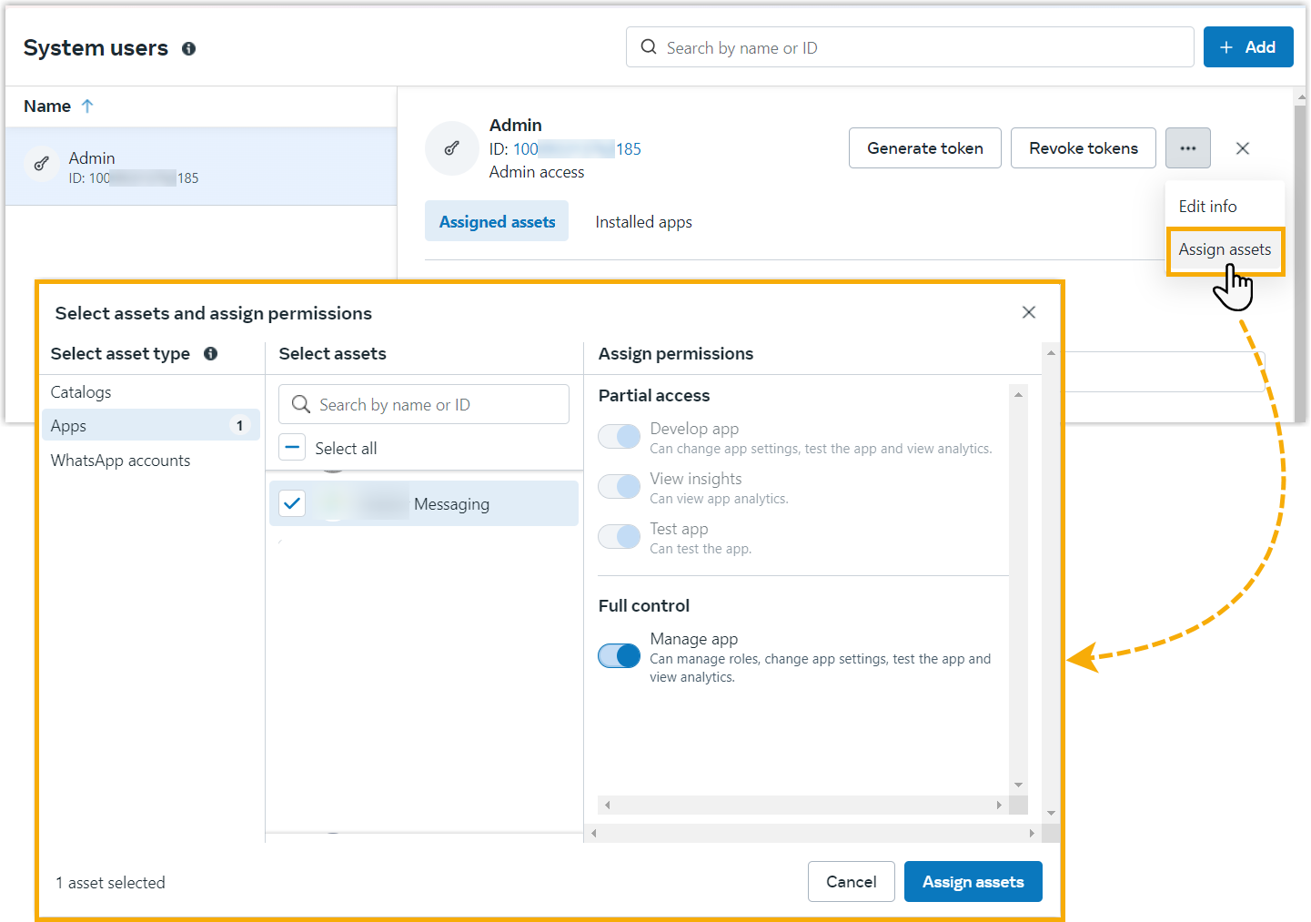Image resolution: width=1311 pixels, height=922 pixels.
Task: Click the magnifier icon in top search bar
Action: pyautogui.click(x=649, y=46)
